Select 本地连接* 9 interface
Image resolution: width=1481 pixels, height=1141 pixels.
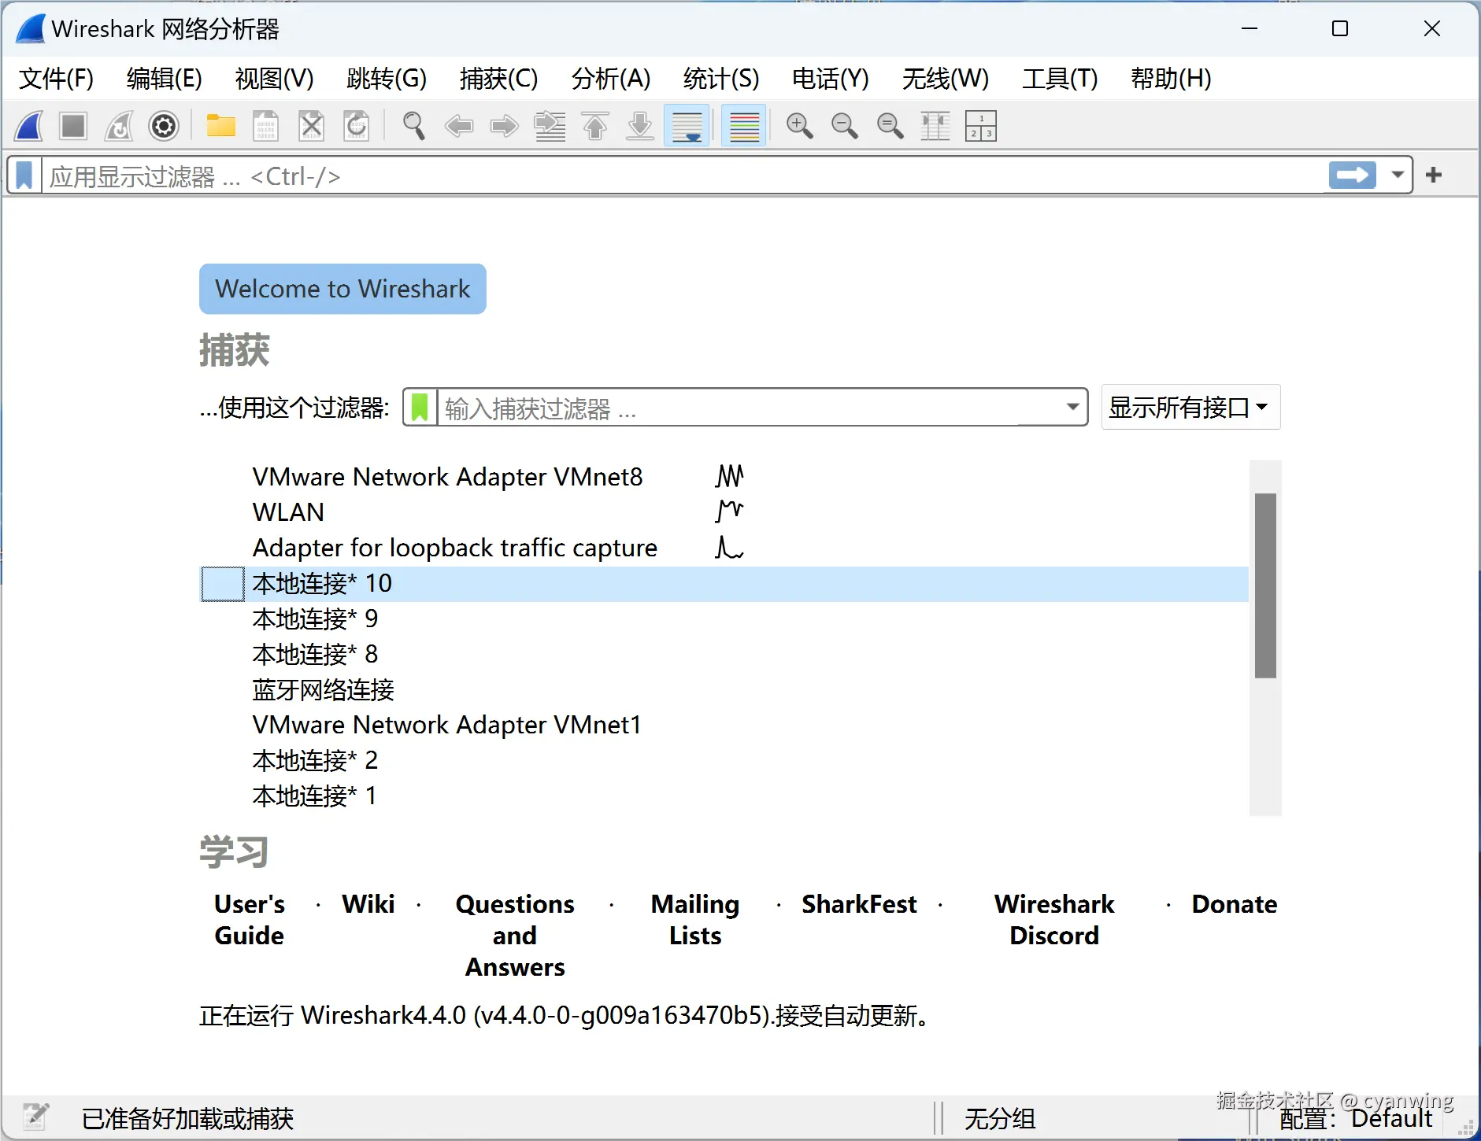point(724,619)
